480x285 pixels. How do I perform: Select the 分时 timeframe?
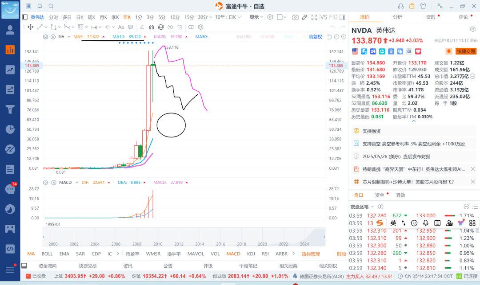53,17
